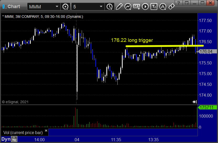Click the pop-out window button
The width and height of the screenshot is (218, 143).
pyautogui.click(x=186, y=3)
